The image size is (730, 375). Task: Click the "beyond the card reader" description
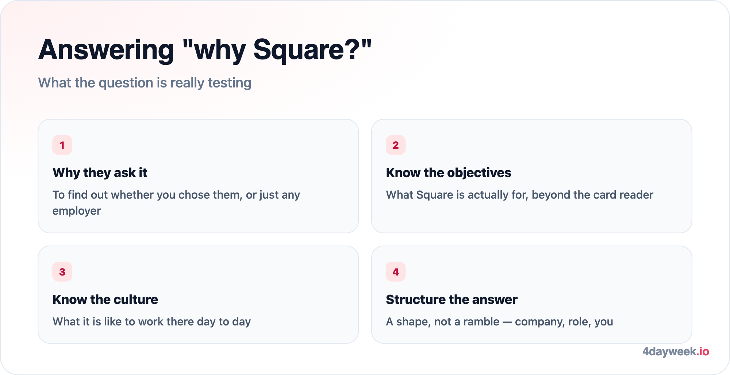[x=520, y=195]
